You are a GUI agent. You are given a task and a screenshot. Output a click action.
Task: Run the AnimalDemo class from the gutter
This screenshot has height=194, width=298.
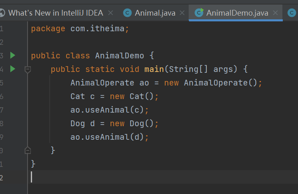[12, 55]
